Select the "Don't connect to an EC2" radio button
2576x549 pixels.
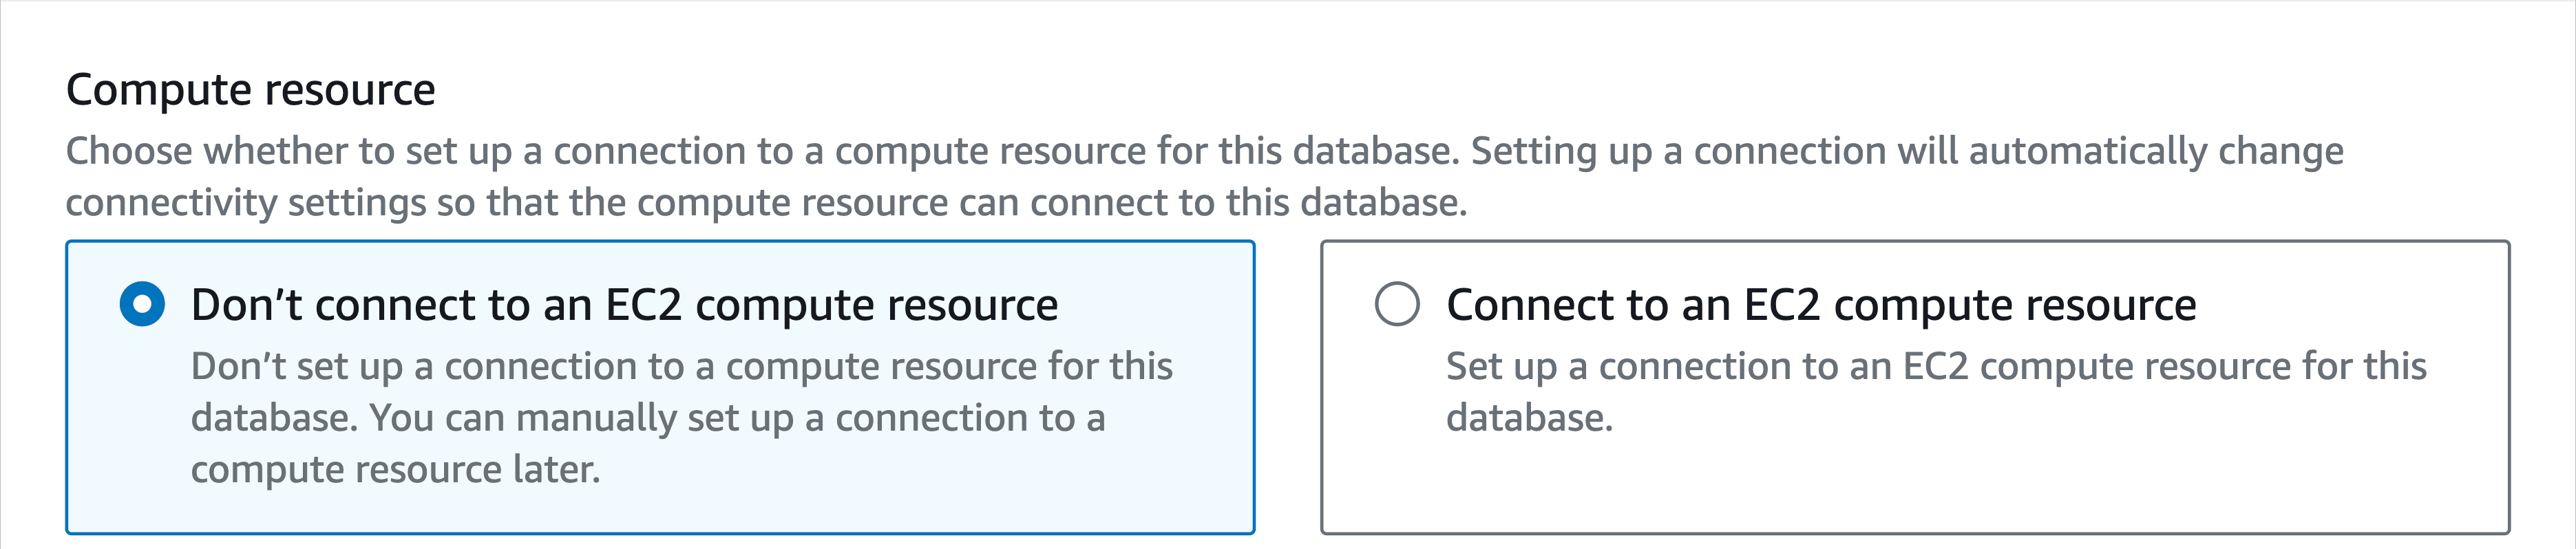coord(142,304)
